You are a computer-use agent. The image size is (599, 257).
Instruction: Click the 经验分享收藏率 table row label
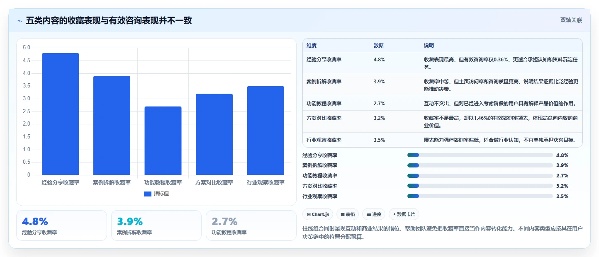point(324,60)
